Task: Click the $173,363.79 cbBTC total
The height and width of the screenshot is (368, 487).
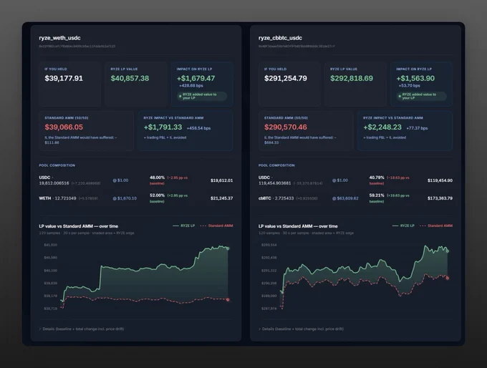Action: tap(440, 198)
